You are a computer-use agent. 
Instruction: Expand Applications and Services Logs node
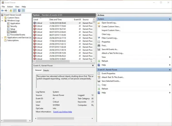(x=2, y=38)
